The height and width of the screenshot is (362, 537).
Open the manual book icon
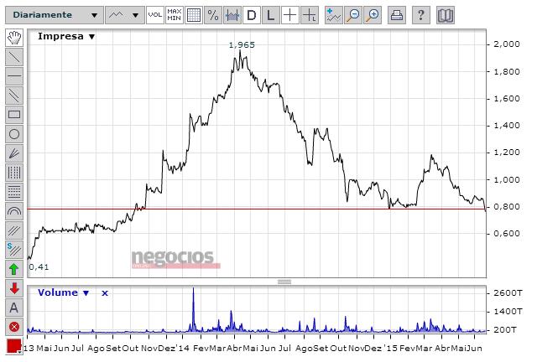(446, 15)
